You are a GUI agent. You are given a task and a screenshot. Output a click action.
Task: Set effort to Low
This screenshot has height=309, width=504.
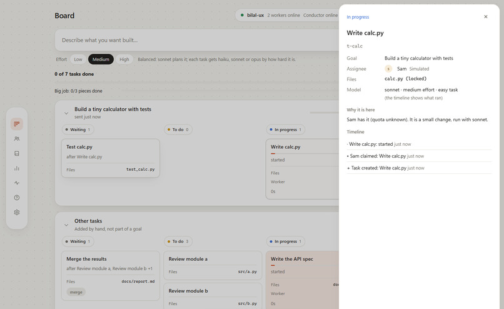click(78, 59)
